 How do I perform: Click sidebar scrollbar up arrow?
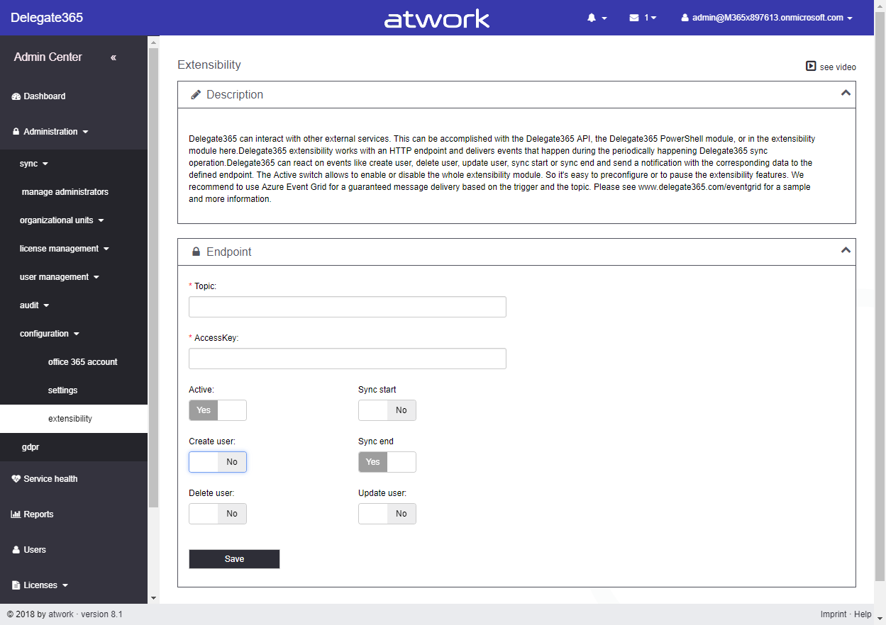153,42
